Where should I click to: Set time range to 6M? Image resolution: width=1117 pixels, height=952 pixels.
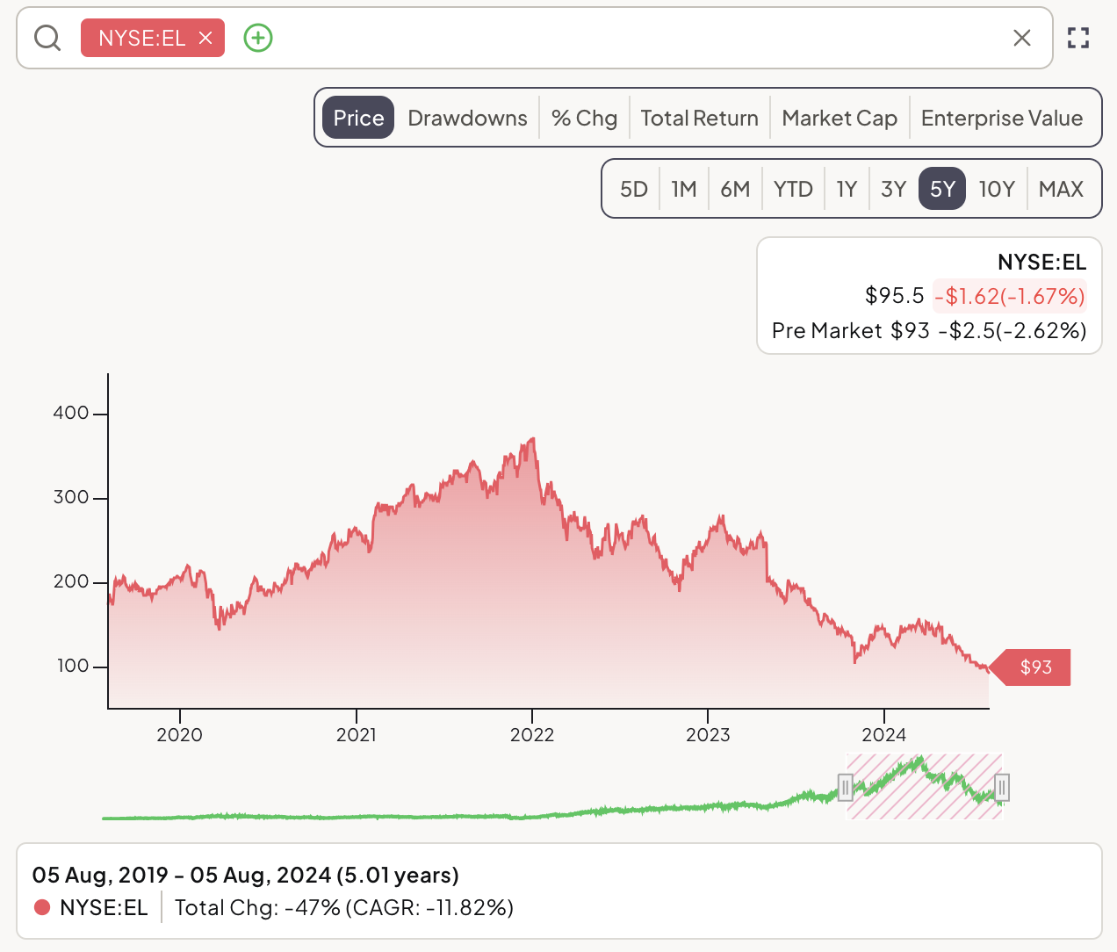pyautogui.click(x=735, y=189)
